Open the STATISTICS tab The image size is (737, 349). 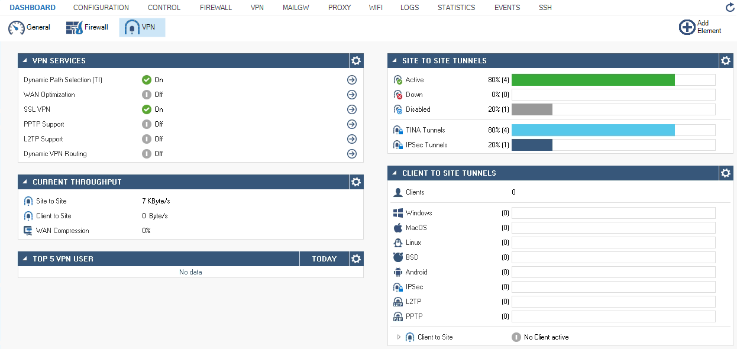[457, 8]
